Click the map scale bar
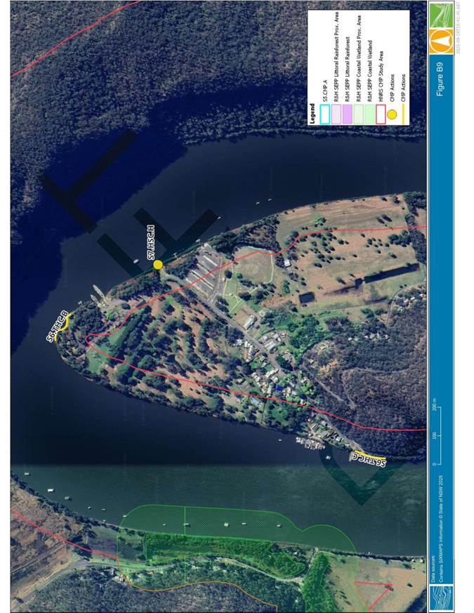The width and height of the screenshot is (474, 613). 435,437
